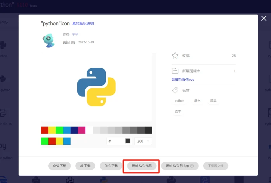
Task: Open the 数据库/服务logo library link
Action: (183, 79)
